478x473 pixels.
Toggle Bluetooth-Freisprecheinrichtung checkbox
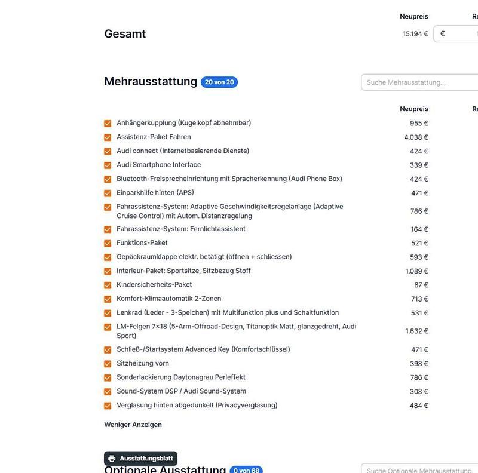(108, 179)
